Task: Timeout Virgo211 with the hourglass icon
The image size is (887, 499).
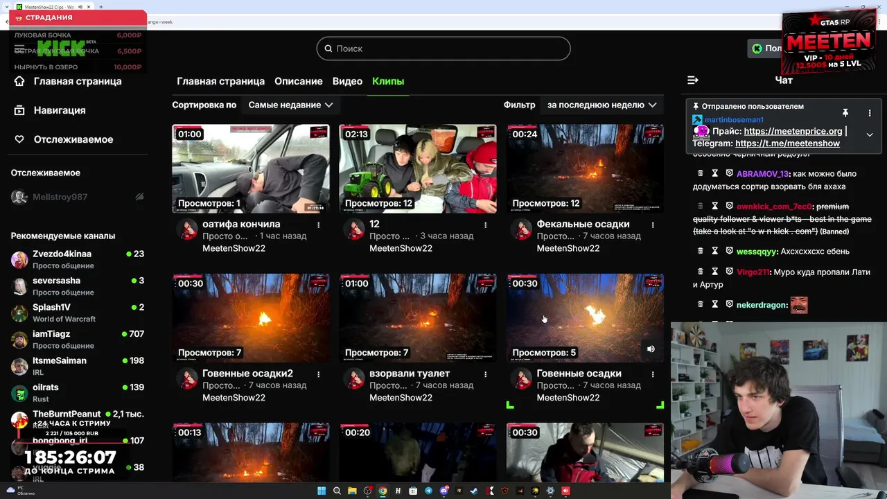Action: 714,272
